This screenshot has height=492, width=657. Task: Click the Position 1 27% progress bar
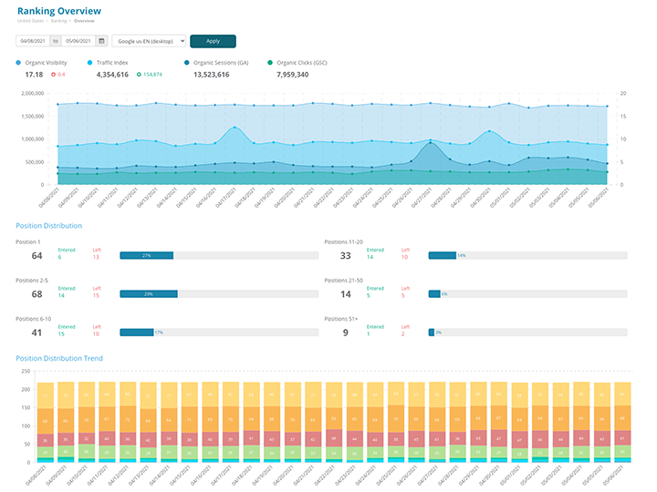click(x=148, y=256)
